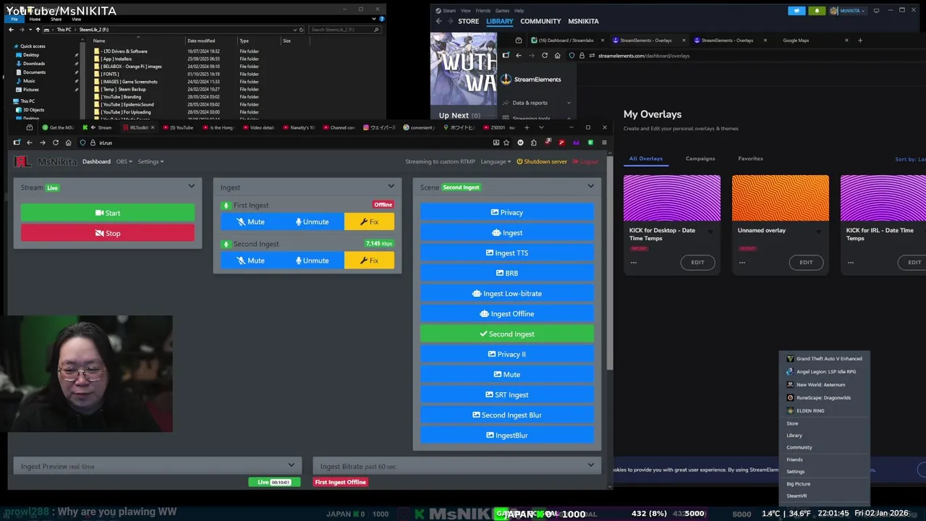Collapse the Ingest Preview panel

click(291, 465)
